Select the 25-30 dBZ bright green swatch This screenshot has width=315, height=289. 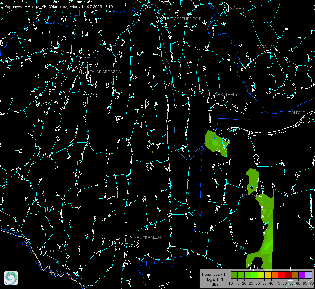tap(255, 275)
